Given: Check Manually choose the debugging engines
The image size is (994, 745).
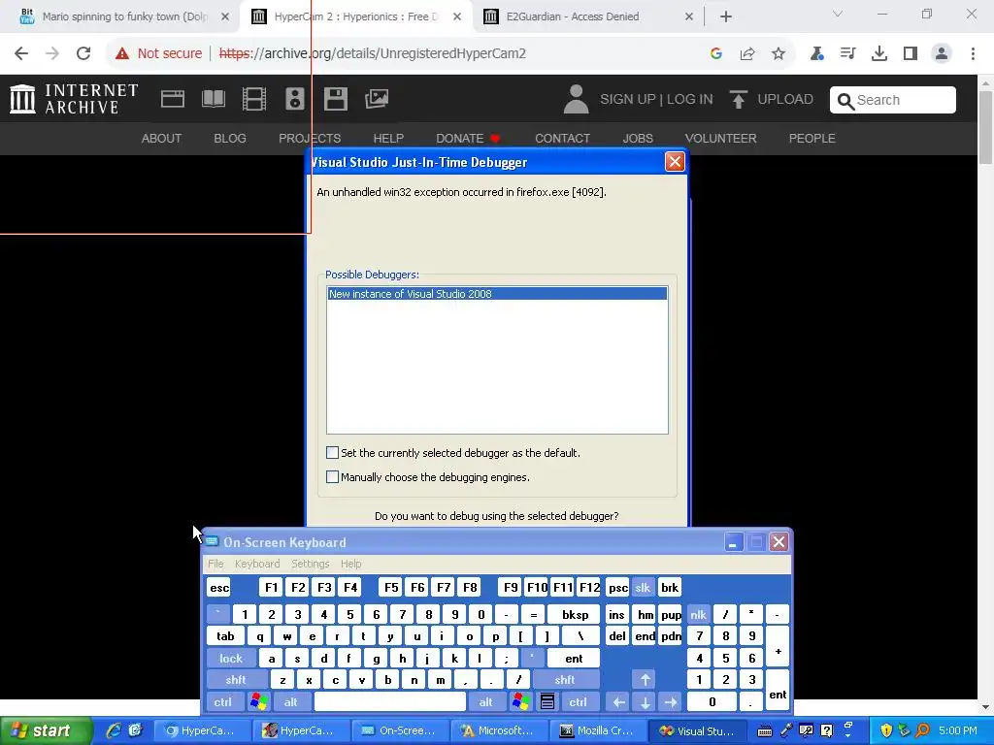Looking at the screenshot, I should pos(332,476).
